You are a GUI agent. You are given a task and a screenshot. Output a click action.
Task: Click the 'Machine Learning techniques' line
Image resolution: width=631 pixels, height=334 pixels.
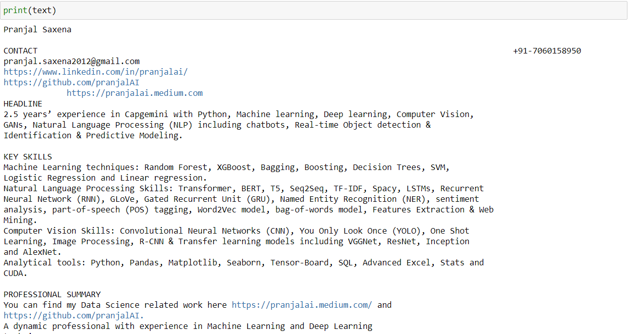pyautogui.click(x=226, y=167)
